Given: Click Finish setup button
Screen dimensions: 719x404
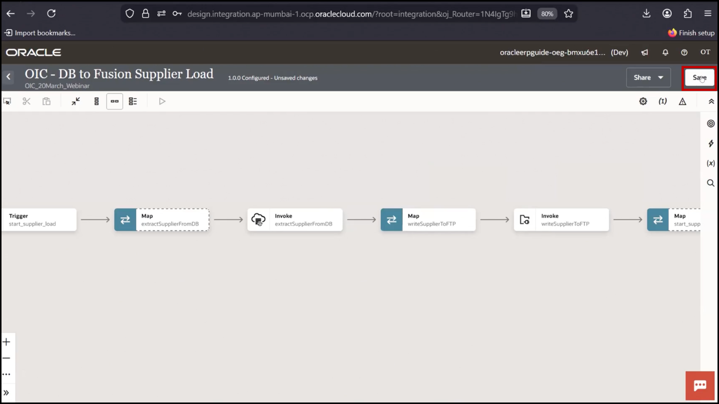Looking at the screenshot, I should pyautogui.click(x=691, y=33).
